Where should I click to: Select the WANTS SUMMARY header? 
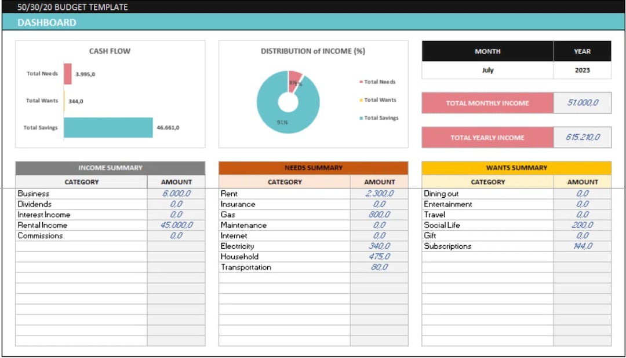pos(516,167)
